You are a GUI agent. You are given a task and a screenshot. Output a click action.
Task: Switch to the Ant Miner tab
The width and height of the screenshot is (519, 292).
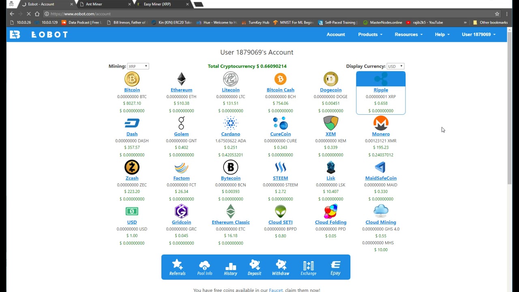pos(105,4)
